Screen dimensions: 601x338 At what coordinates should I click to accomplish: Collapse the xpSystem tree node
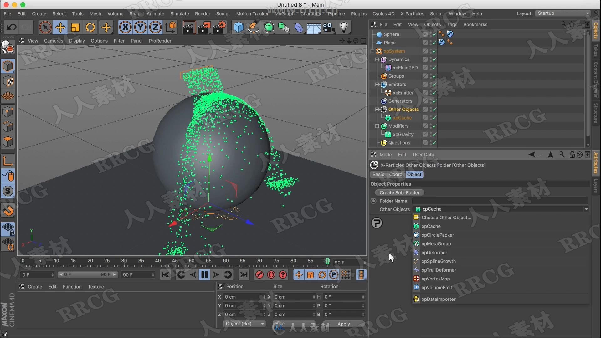tap(372, 51)
